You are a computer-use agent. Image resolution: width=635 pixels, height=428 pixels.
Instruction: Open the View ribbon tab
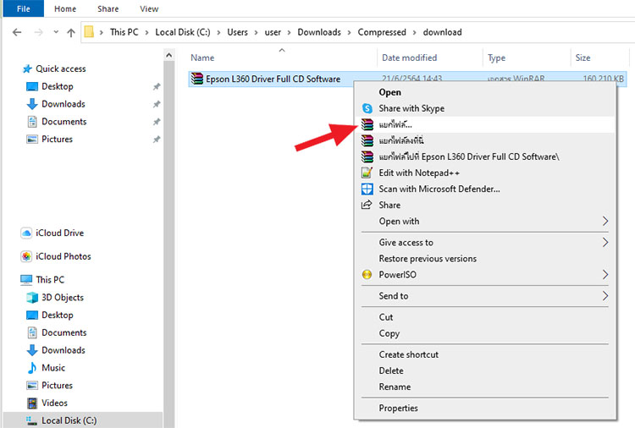click(149, 8)
